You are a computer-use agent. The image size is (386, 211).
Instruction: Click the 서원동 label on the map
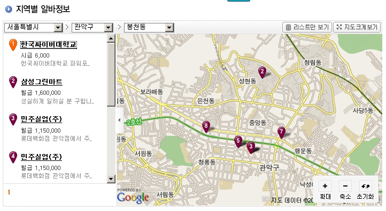pyautogui.click(x=143, y=154)
